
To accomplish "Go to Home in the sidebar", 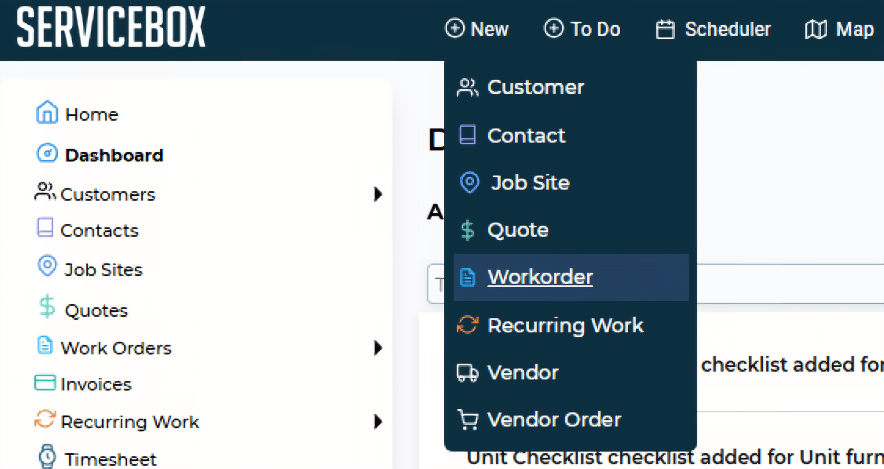I will coord(91,115).
